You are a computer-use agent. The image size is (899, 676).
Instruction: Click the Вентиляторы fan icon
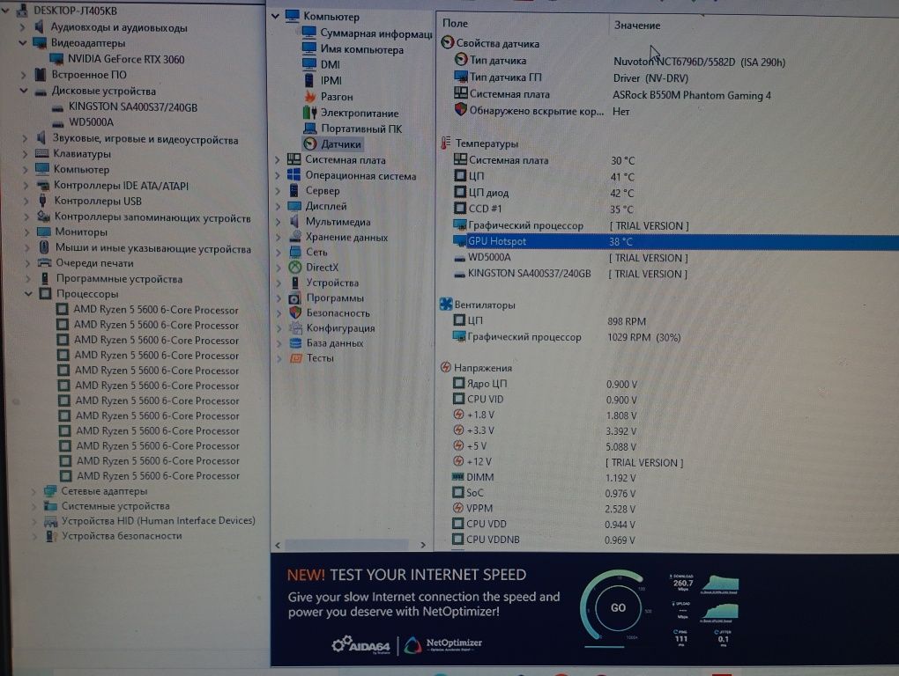coord(445,304)
